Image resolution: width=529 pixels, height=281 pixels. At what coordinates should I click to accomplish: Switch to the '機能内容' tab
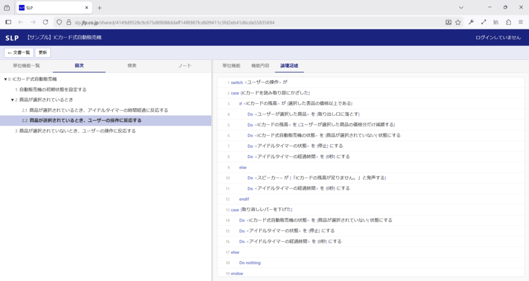click(x=260, y=66)
